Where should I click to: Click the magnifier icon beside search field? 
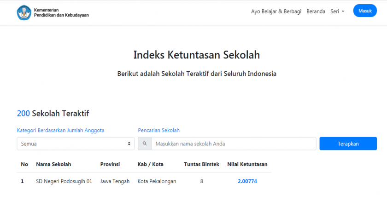pyautogui.click(x=145, y=144)
